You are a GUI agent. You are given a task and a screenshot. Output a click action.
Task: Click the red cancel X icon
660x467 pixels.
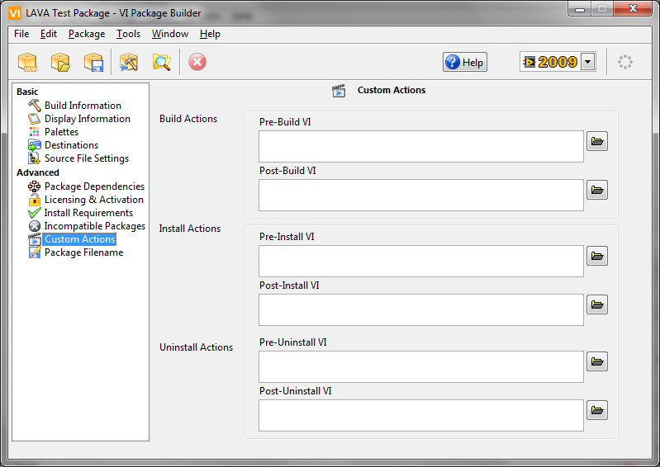(197, 62)
